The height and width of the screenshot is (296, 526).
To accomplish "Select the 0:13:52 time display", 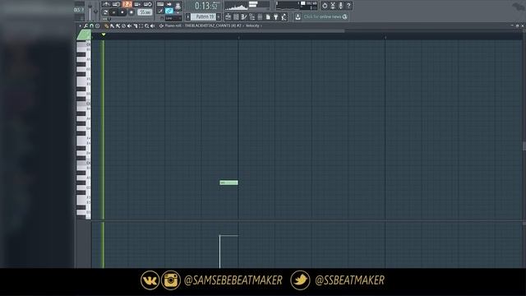I will 205,6.
